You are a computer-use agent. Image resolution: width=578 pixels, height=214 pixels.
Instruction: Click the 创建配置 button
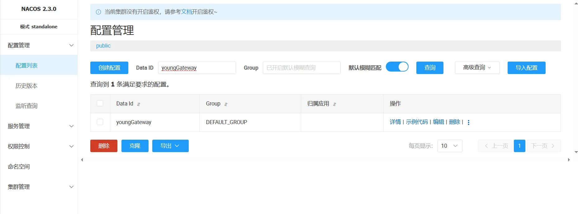pyautogui.click(x=109, y=68)
